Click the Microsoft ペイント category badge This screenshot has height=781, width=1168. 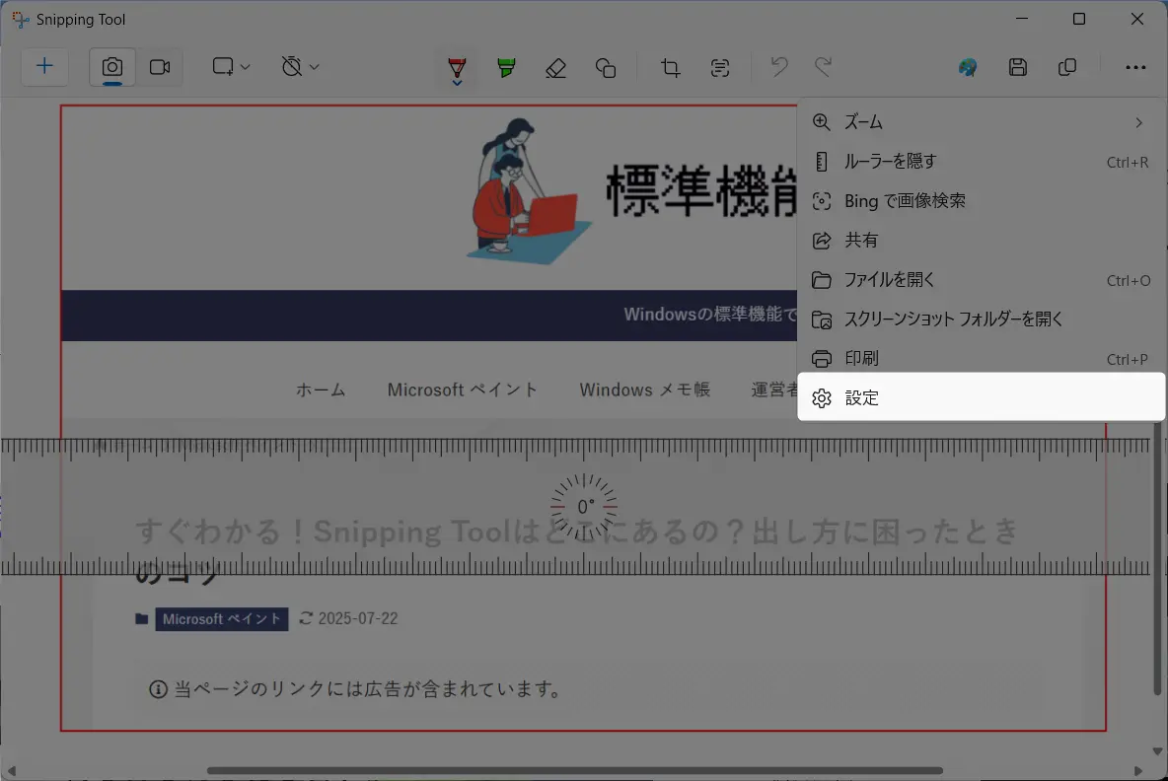tap(221, 618)
